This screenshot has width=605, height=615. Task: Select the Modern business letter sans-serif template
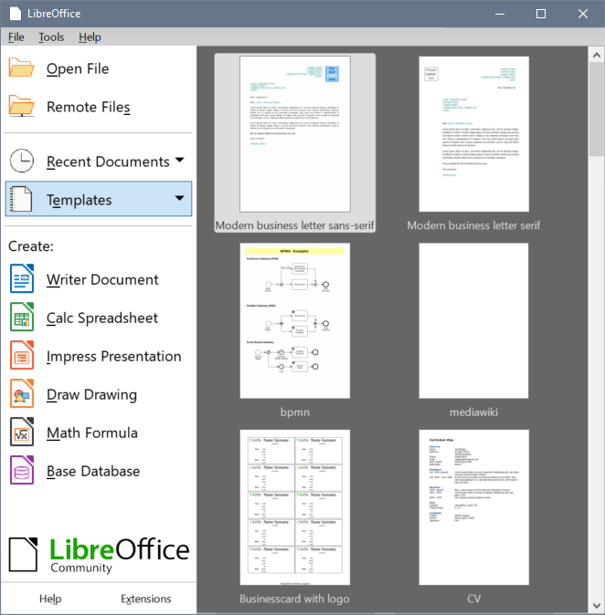point(294,135)
